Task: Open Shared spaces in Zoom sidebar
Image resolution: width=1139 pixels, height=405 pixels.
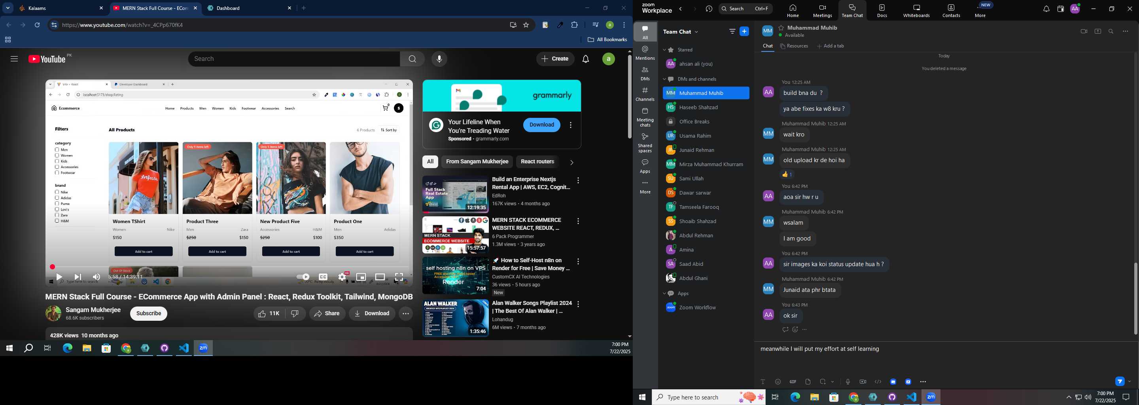Action: pyautogui.click(x=645, y=143)
